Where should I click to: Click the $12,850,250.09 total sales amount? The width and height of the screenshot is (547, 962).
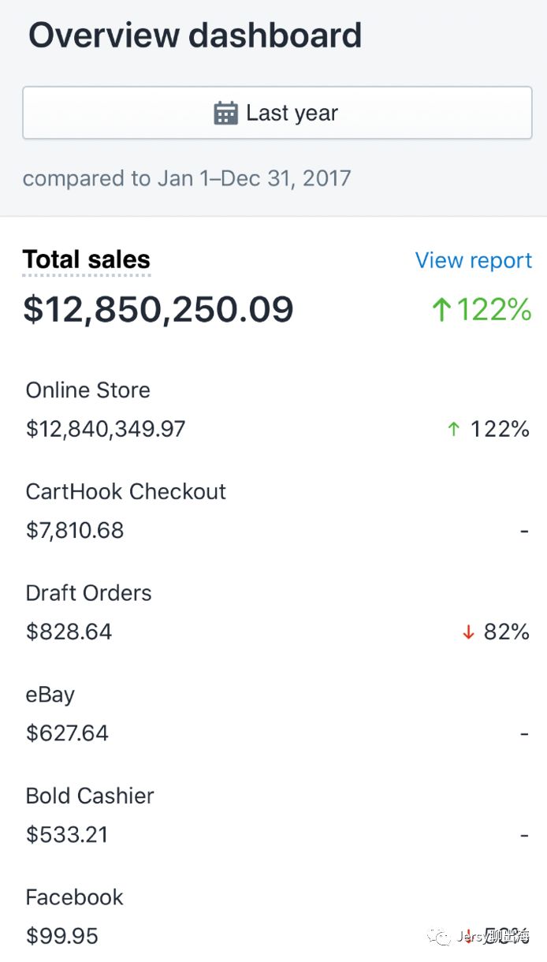158,309
